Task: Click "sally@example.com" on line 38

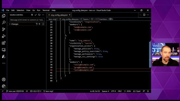Action: click(84, 65)
